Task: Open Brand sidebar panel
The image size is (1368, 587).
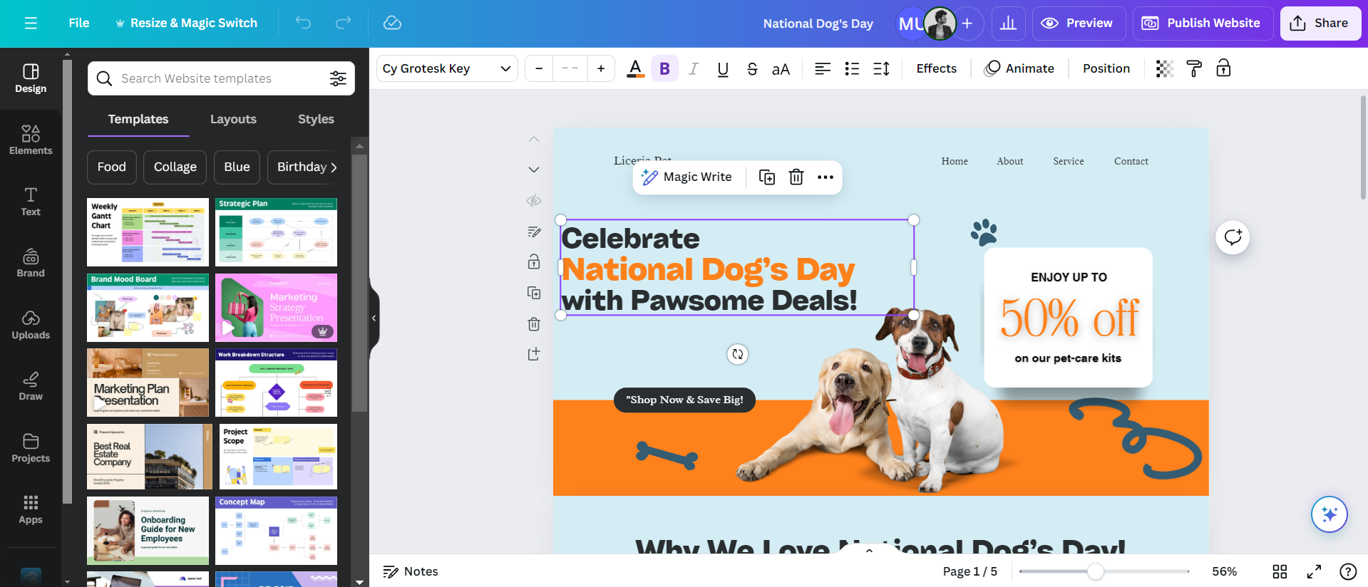Action: click(31, 263)
